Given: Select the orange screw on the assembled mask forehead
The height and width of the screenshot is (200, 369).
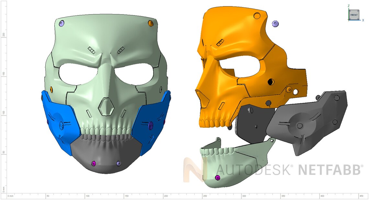Looking at the screenshot, I should (150, 23).
